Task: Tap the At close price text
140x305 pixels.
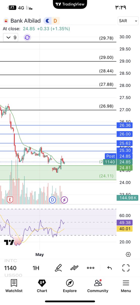Action: click(36, 29)
